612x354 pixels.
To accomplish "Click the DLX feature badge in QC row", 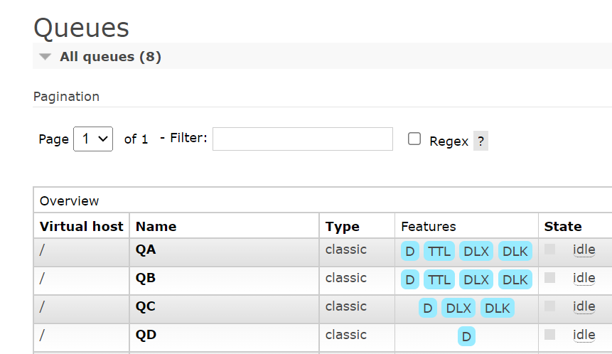I will 458,308.
